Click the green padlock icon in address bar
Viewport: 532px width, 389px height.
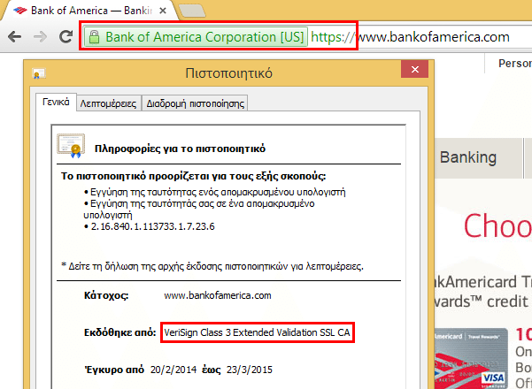pos(94,37)
